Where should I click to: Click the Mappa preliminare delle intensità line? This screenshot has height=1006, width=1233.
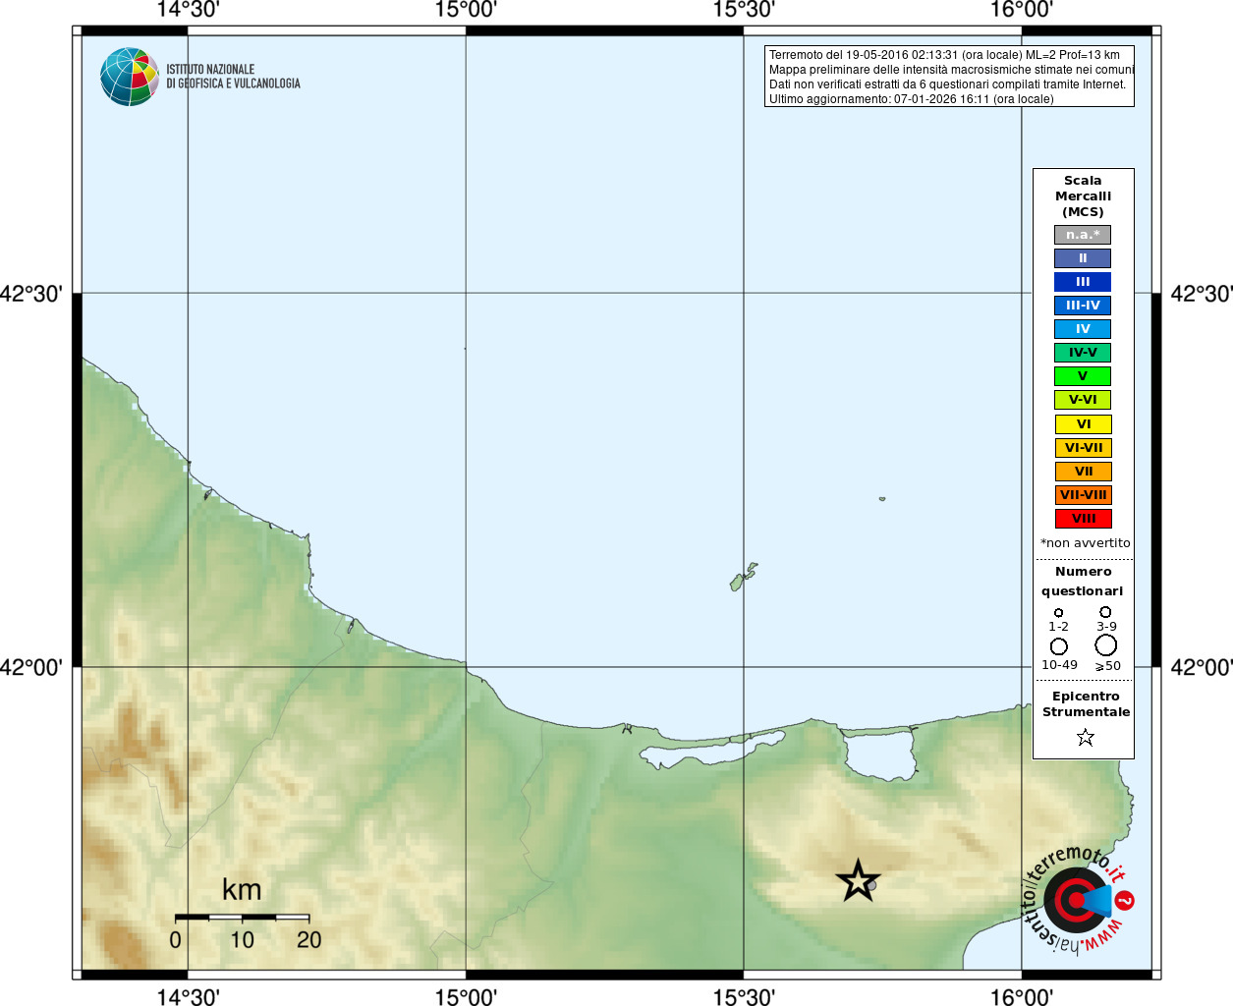[951, 70]
